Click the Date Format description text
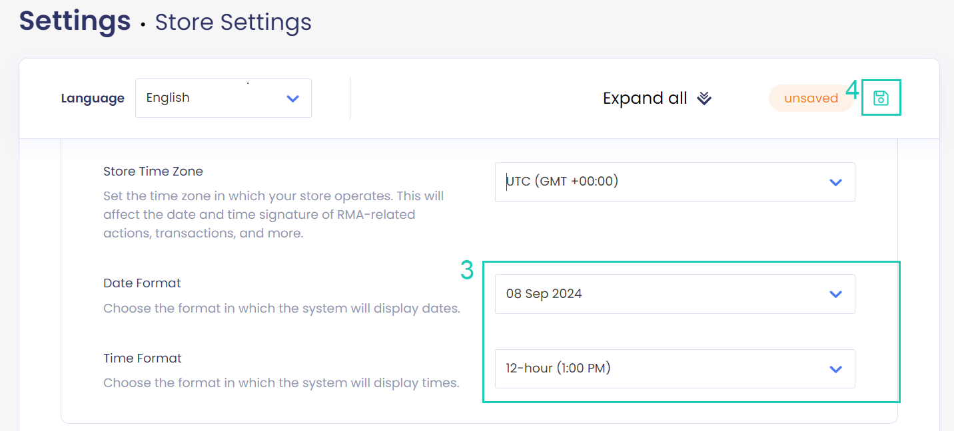 click(x=282, y=309)
